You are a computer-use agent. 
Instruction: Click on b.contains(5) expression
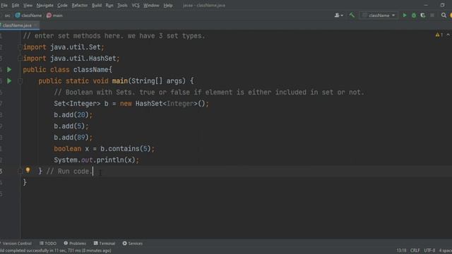(126, 149)
